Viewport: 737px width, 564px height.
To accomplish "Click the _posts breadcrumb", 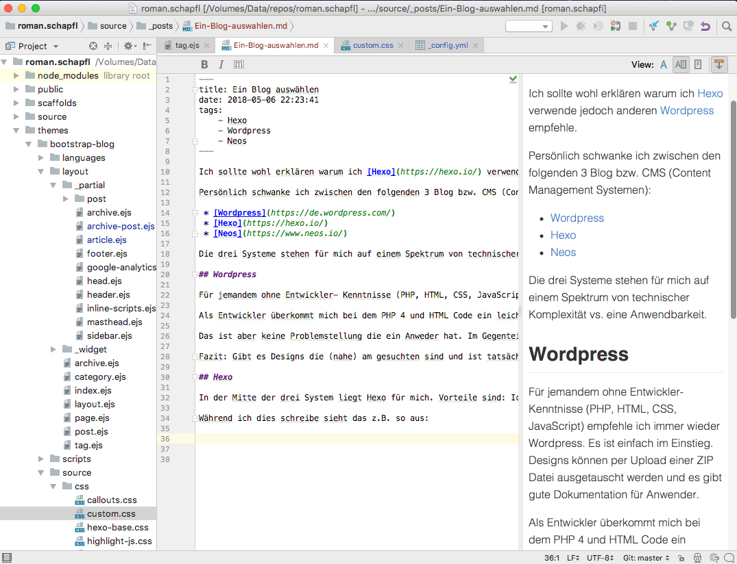I will tap(155, 26).
